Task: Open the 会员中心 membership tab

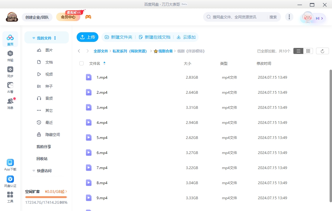Action: click(68, 17)
